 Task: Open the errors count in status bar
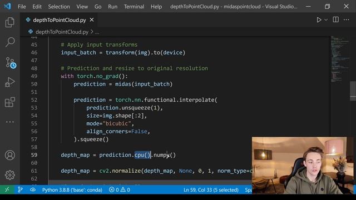pyautogui.click(x=113, y=189)
